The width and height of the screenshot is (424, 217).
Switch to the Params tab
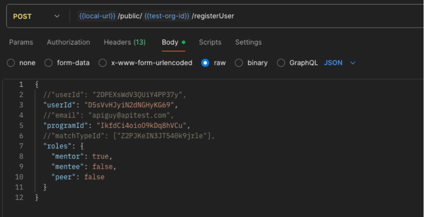point(21,42)
